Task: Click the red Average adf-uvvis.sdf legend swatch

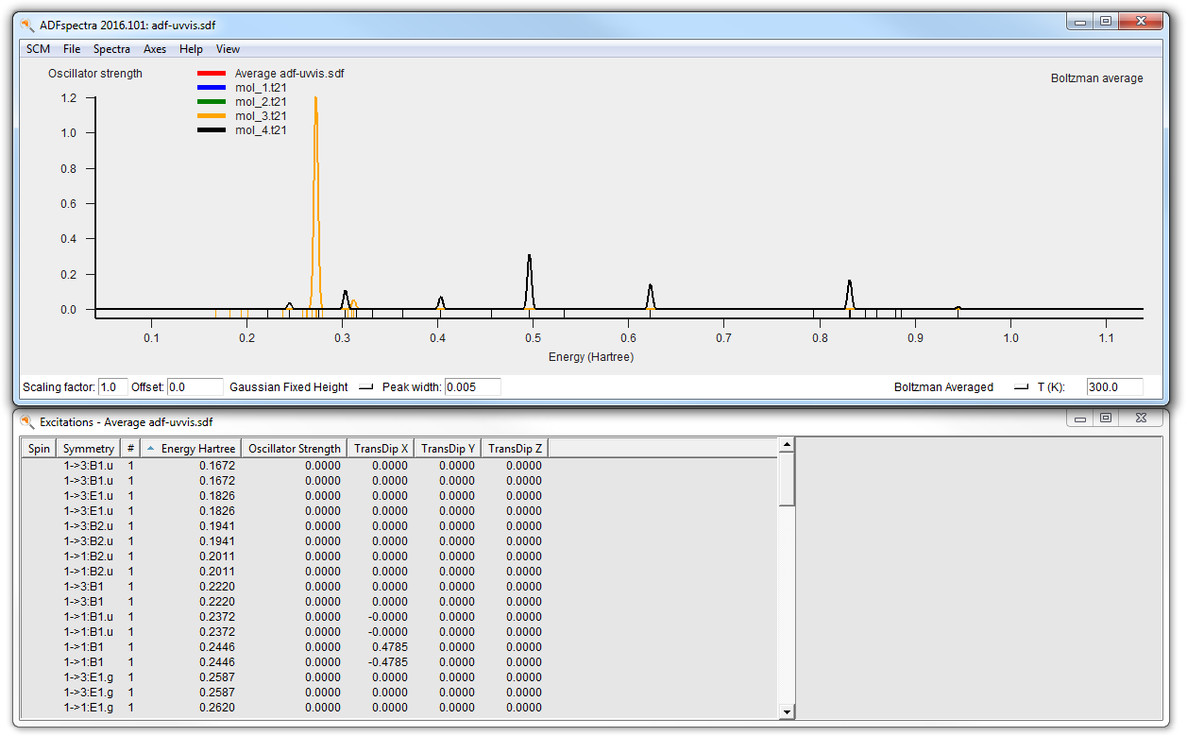Action: point(212,74)
